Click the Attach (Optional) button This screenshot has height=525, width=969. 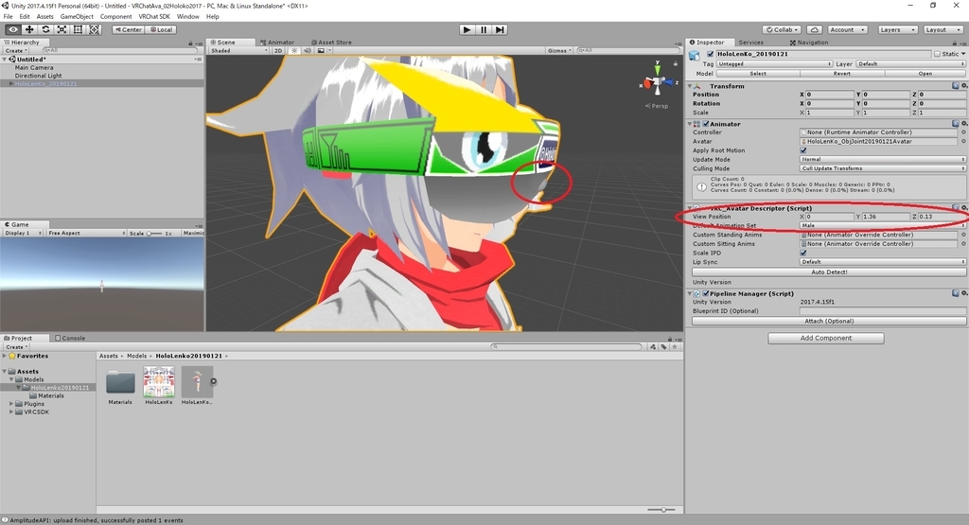tap(829, 322)
